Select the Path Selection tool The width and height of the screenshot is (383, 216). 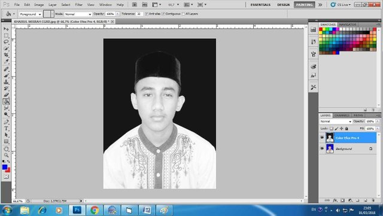(x=6, y=135)
